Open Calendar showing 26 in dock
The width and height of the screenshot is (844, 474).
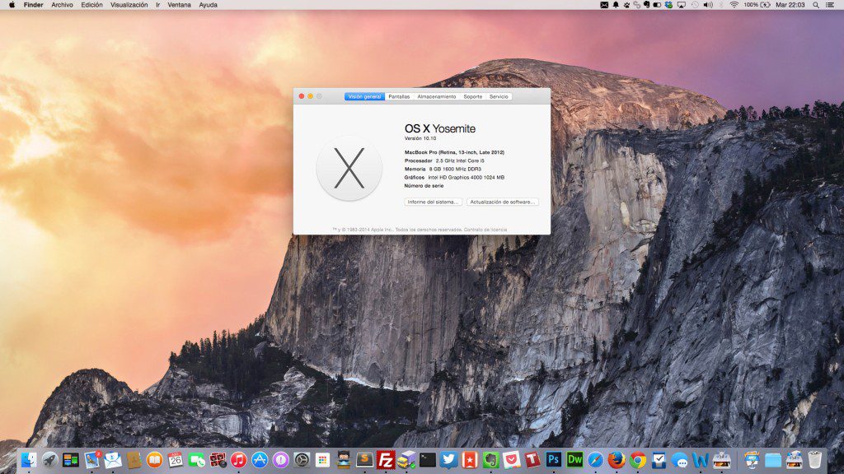pyautogui.click(x=176, y=460)
